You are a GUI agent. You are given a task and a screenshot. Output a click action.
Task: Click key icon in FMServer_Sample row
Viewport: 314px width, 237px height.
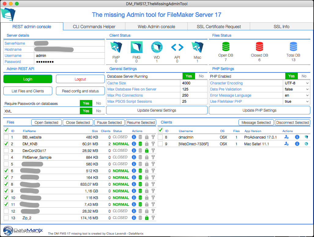coord(153,157)
